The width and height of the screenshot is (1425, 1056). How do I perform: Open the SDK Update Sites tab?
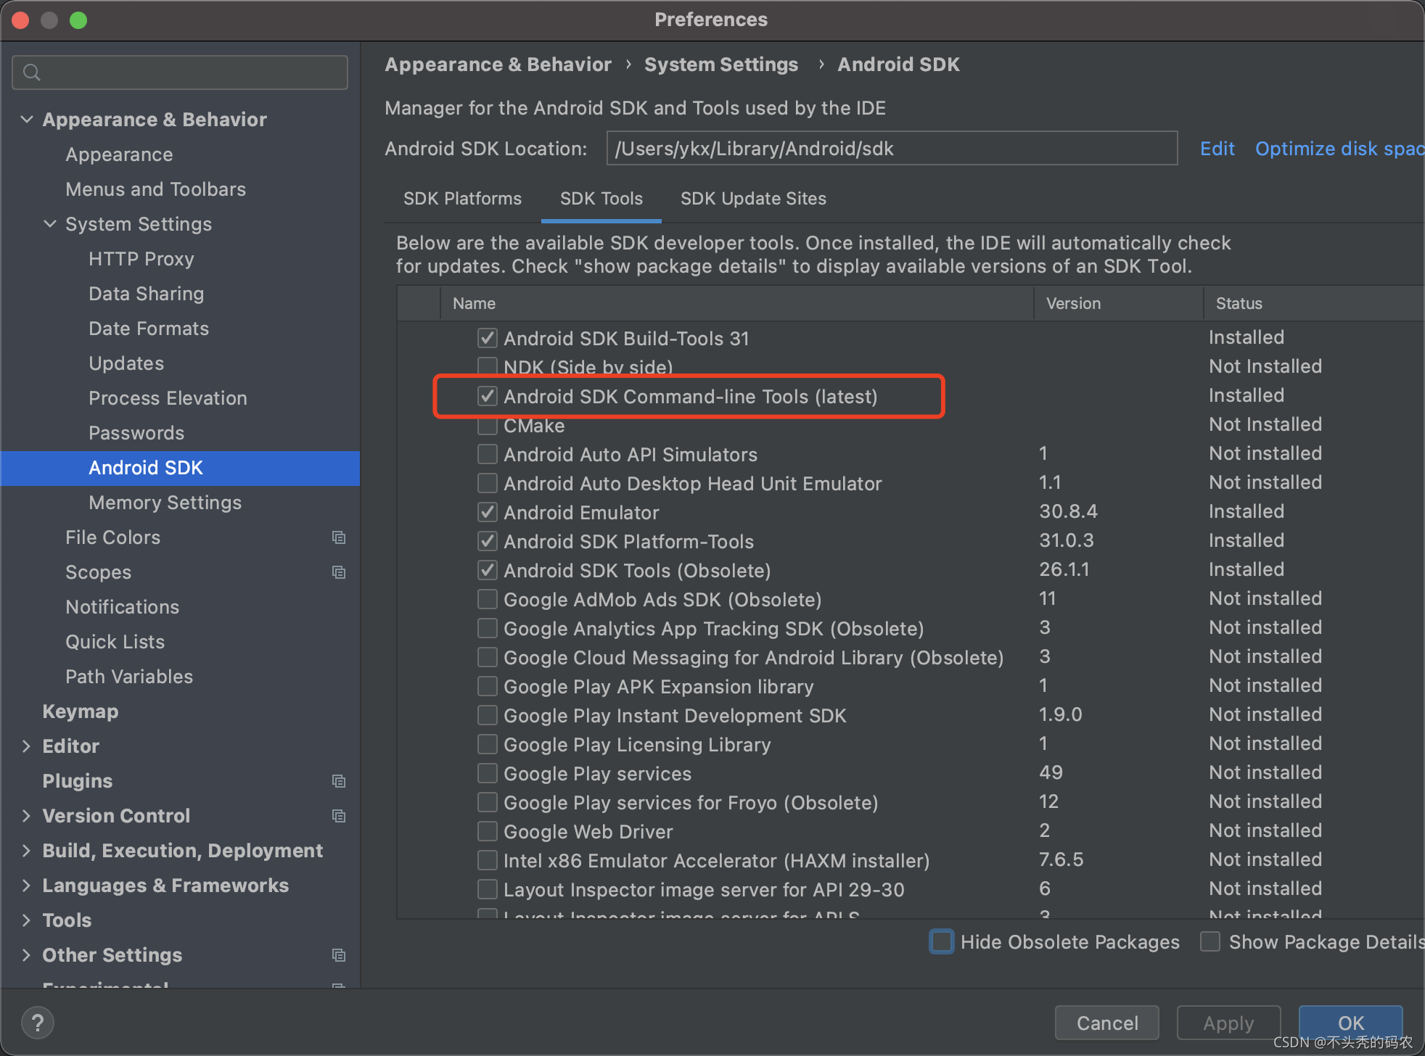(753, 199)
